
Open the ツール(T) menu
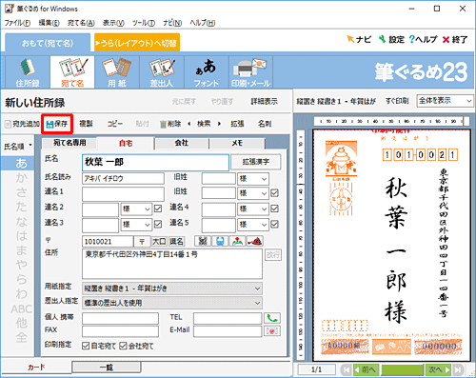tap(144, 23)
